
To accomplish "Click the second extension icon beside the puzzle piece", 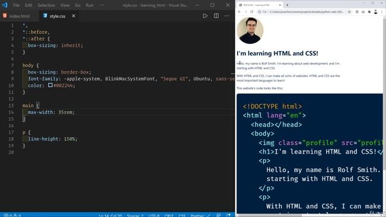I will 363,12.
